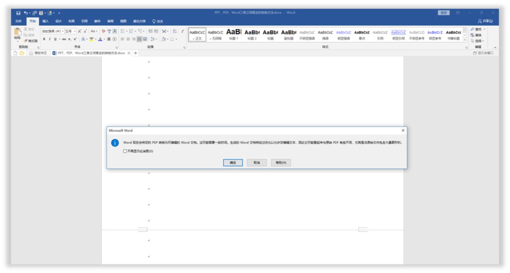Click the Decrease Indent icon
The width and height of the screenshot is (510, 273).
[x=150, y=31]
